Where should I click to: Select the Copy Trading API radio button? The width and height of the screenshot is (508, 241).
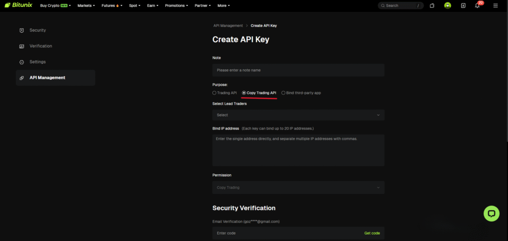point(244,93)
